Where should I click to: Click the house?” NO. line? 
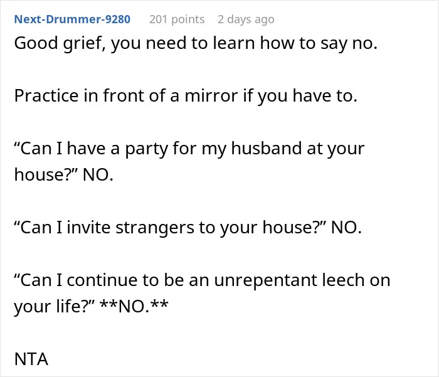pyautogui.click(x=64, y=175)
